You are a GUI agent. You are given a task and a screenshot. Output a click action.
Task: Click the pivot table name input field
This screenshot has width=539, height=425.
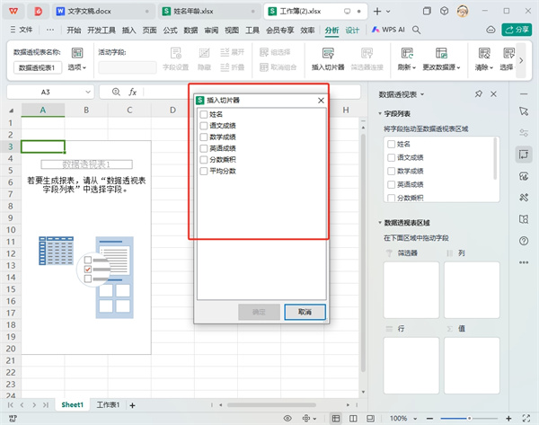[x=38, y=67]
